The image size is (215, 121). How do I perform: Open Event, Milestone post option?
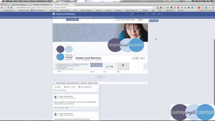[85, 87]
